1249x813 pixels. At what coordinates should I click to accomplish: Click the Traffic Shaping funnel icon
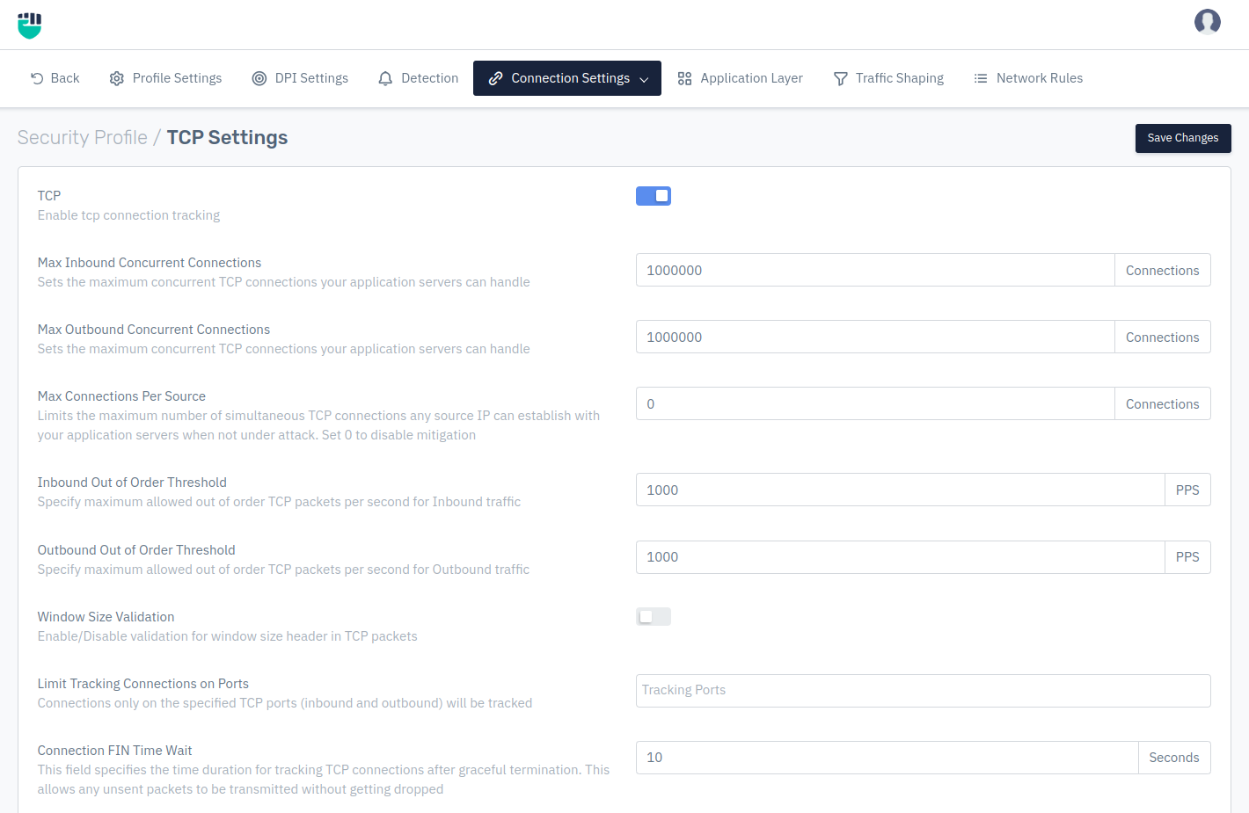840,78
